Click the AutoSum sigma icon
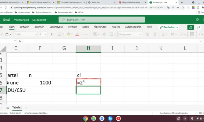 point(164,34)
